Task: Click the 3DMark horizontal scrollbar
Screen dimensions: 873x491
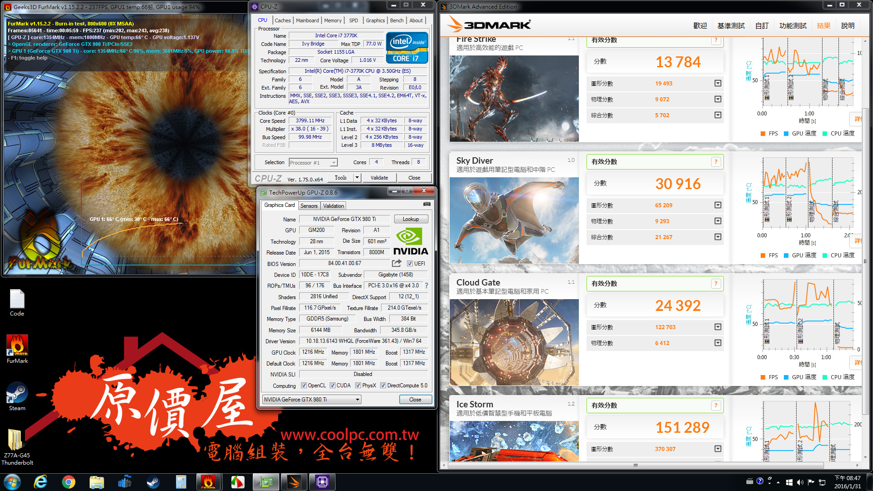Action: [635, 465]
